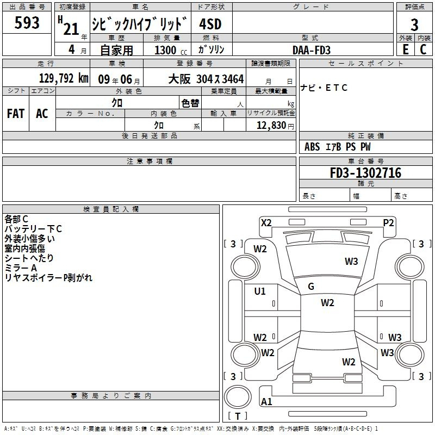Select the 注意事項欄 header
The image size is (435, 435).
point(150,161)
